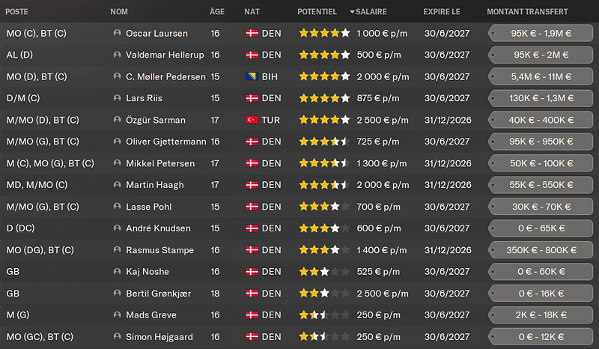The image size is (599, 349).
Task: Open Rasmus Stampe's player profile
Action: pos(159,250)
